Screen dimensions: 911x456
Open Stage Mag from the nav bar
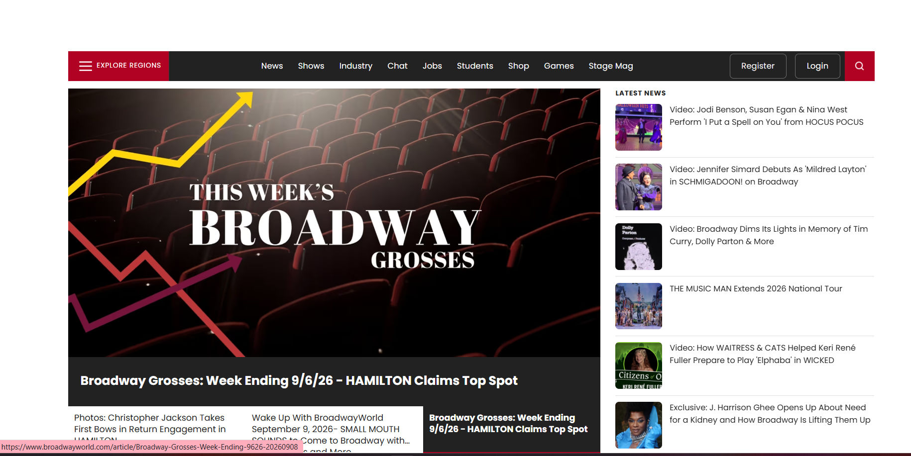pos(611,66)
